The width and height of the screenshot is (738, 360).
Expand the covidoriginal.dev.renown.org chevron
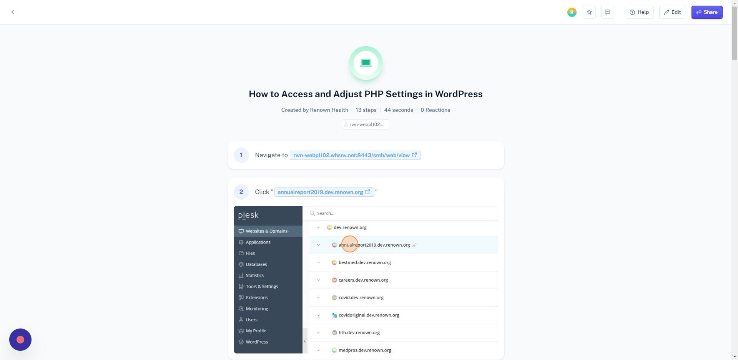click(318, 315)
